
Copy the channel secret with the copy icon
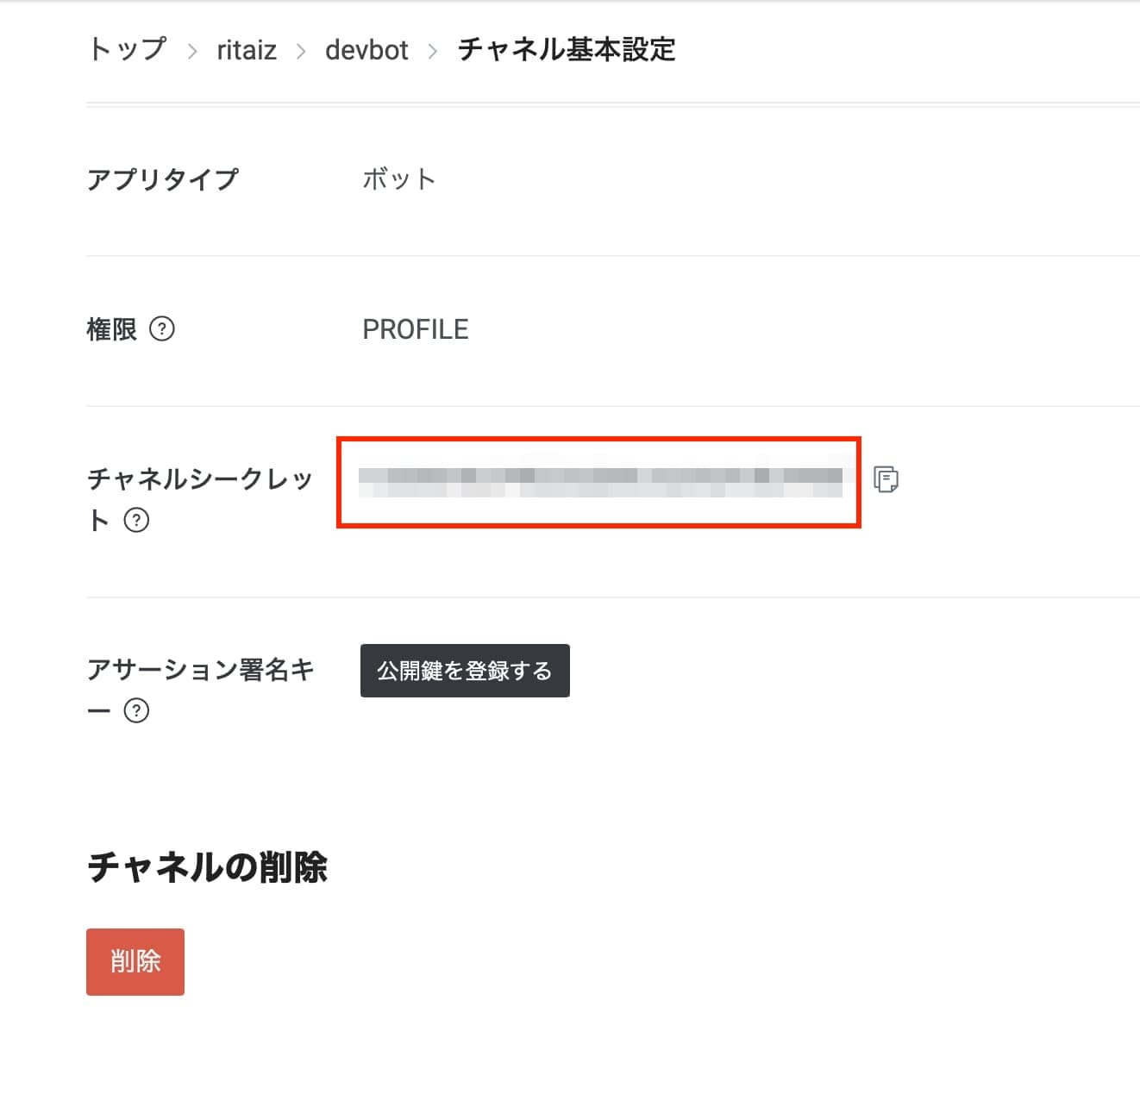pyautogui.click(x=886, y=479)
